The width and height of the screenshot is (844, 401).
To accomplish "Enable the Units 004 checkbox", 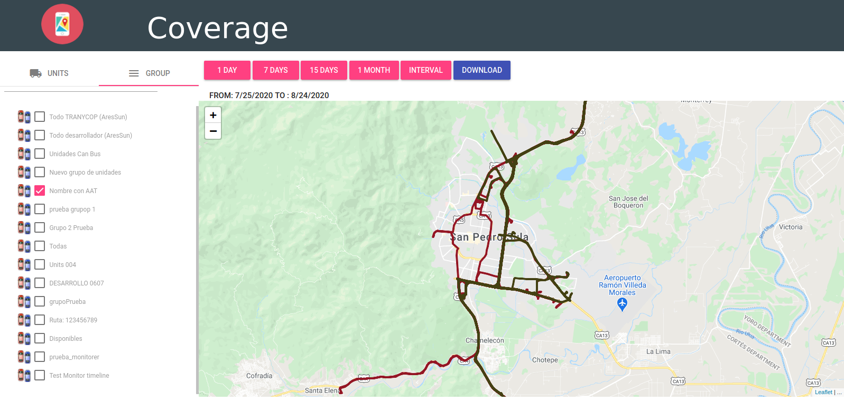I will coord(40,264).
